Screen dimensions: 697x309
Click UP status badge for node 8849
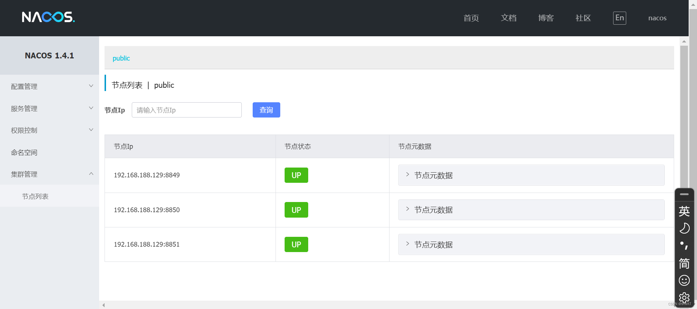pyautogui.click(x=296, y=175)
